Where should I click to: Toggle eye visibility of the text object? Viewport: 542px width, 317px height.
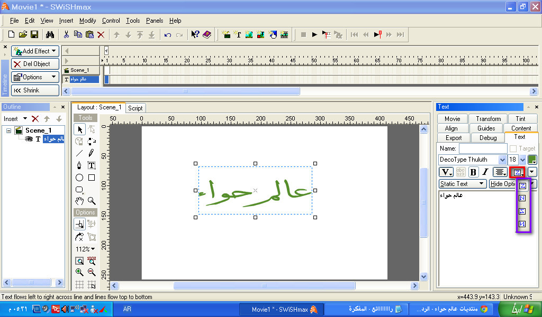[29, 139]
